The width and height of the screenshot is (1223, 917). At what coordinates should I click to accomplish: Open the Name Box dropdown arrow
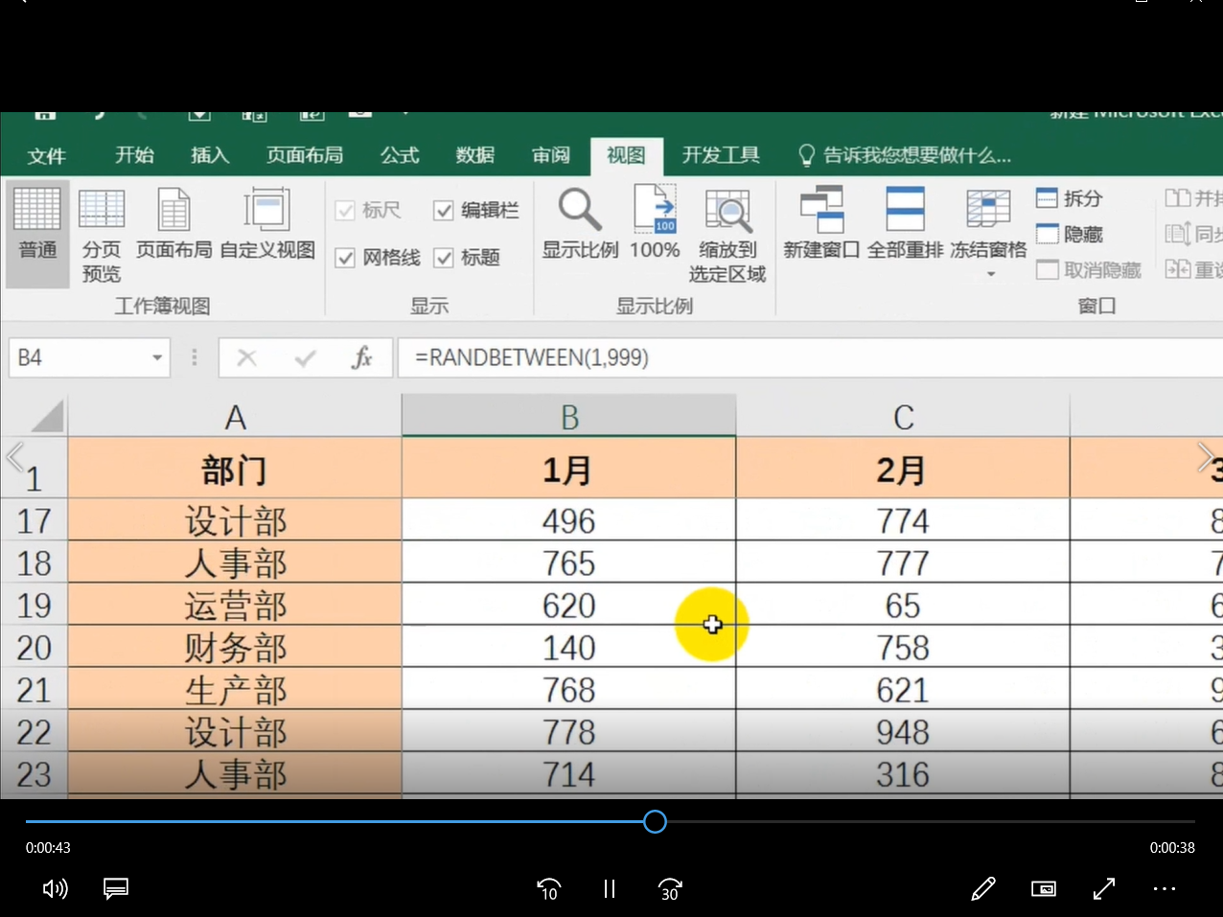tap(156, 356)
